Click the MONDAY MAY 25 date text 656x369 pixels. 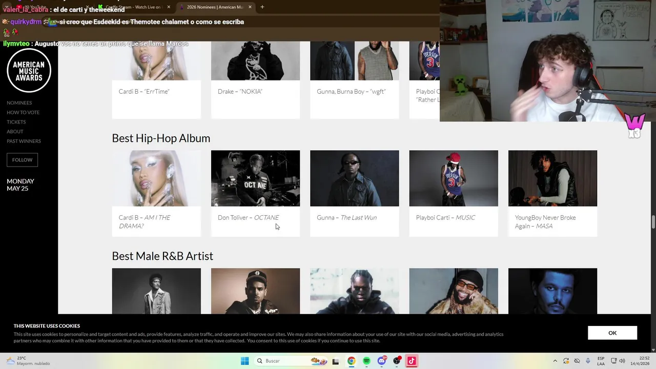pos(20,184)
